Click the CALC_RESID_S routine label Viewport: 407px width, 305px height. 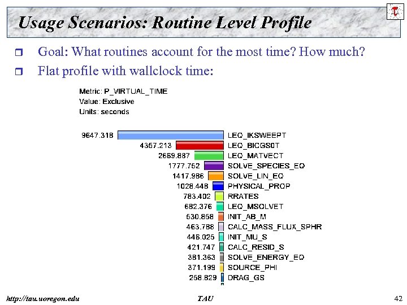(256, 247)
